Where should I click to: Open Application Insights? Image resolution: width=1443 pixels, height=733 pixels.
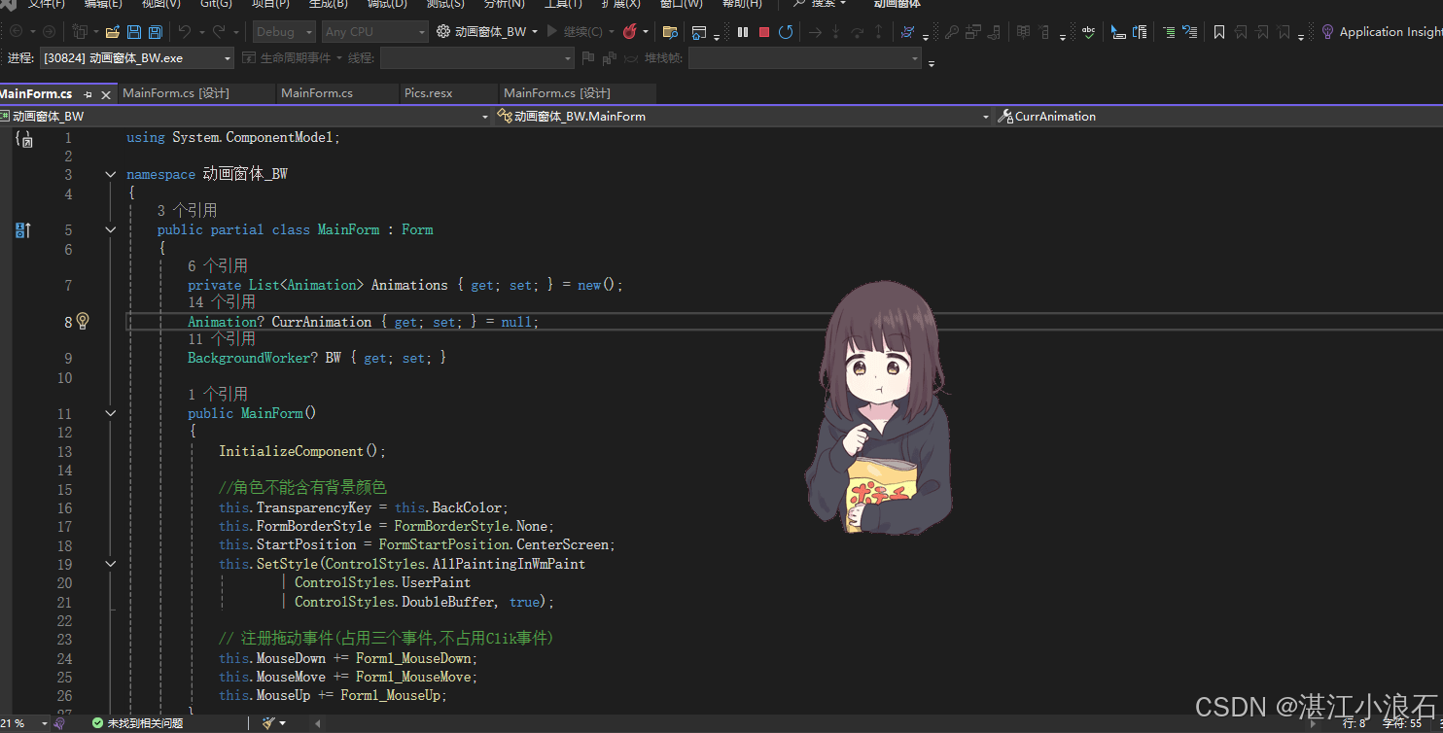point(1382,32)
